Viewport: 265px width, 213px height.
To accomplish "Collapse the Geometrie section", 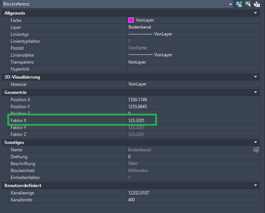I will click(255, 92).
